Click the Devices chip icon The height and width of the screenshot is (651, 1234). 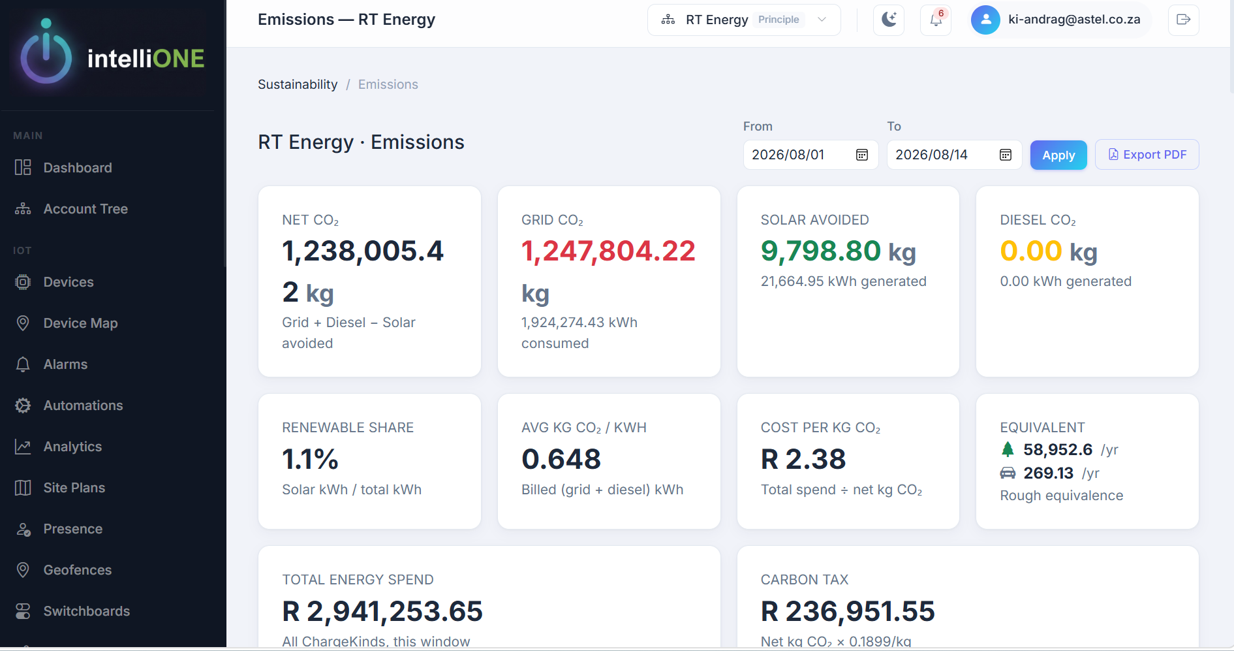(23, 282)
